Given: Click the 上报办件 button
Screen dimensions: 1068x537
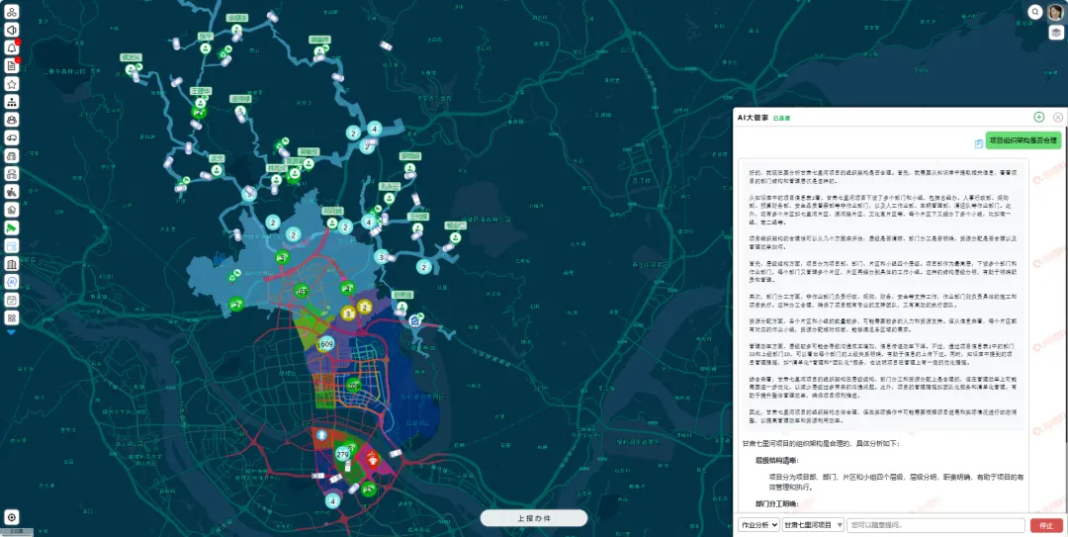Looking at the screenshot, I should tap(533, 518).
